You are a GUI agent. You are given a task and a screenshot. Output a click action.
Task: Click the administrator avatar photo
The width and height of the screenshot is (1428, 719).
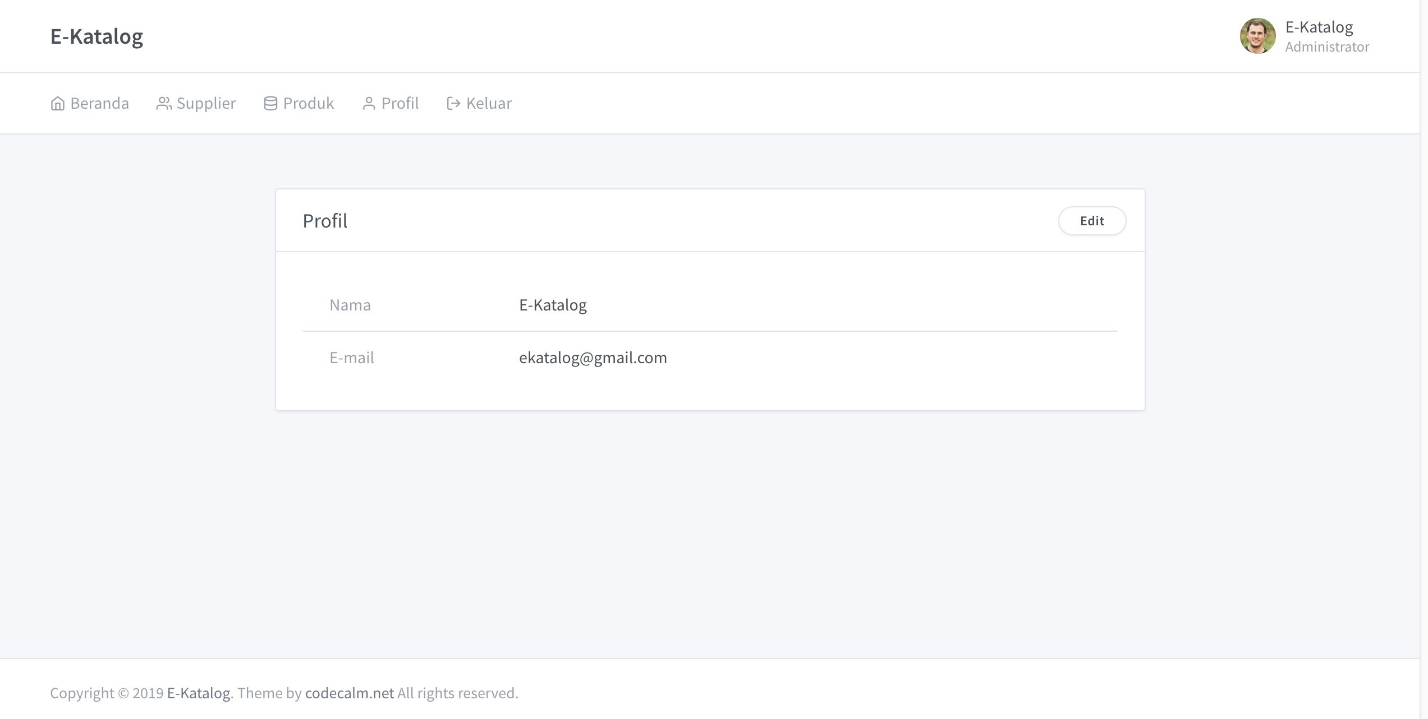coord(1257,36)
